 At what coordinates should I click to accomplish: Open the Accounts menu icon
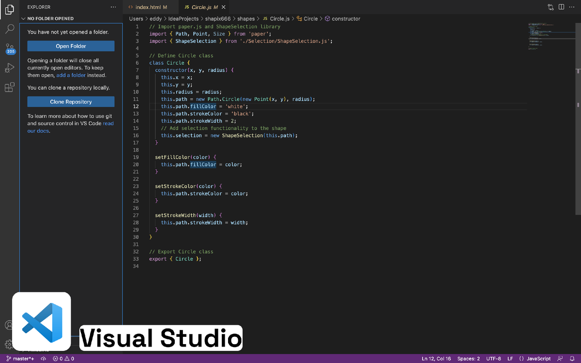[x=9, y=325]
